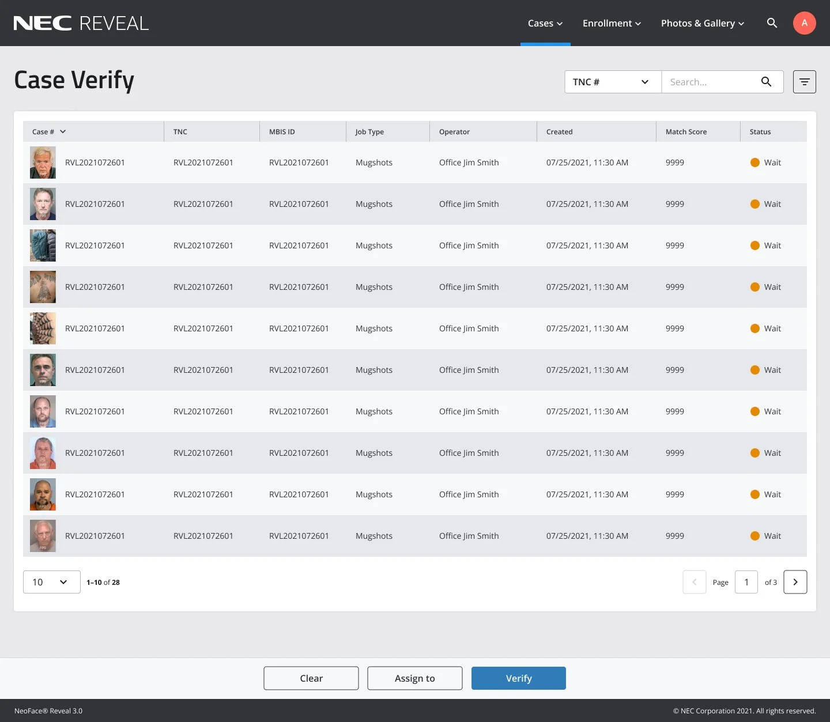
Task: Click the 'NeoFace® Reveal 3.0' footer text
Action: [48, 710]
